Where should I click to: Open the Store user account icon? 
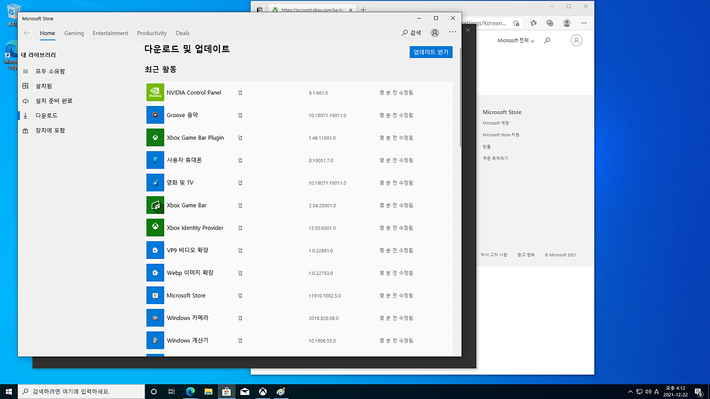pyautogui.click(x=435, y=33)
